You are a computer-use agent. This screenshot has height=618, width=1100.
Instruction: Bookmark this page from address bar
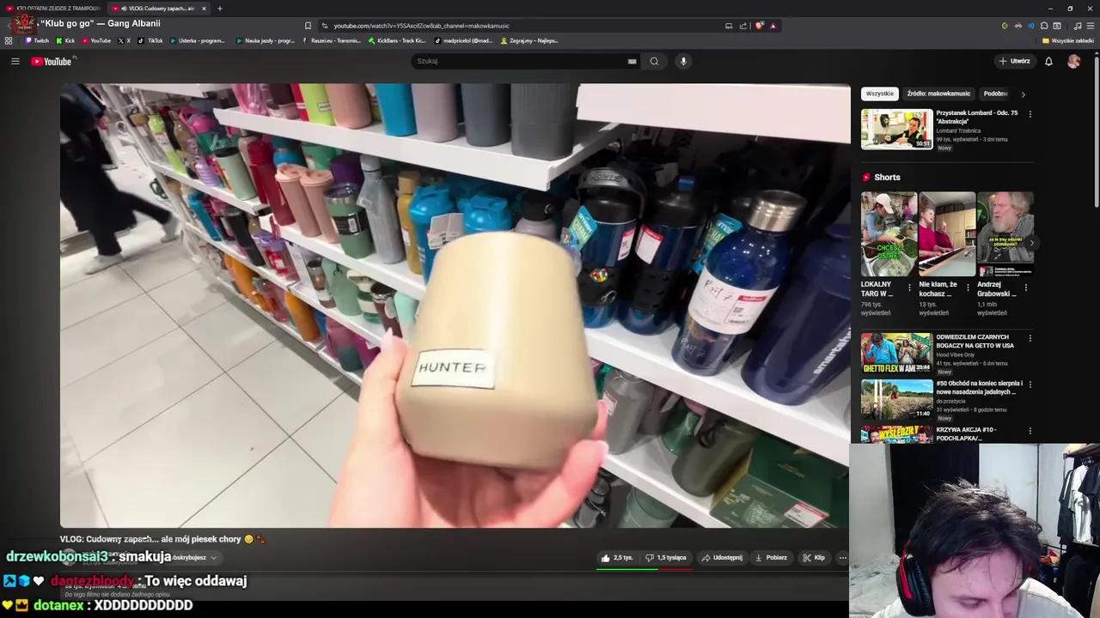pyautogui.click(x=308, y=26)
